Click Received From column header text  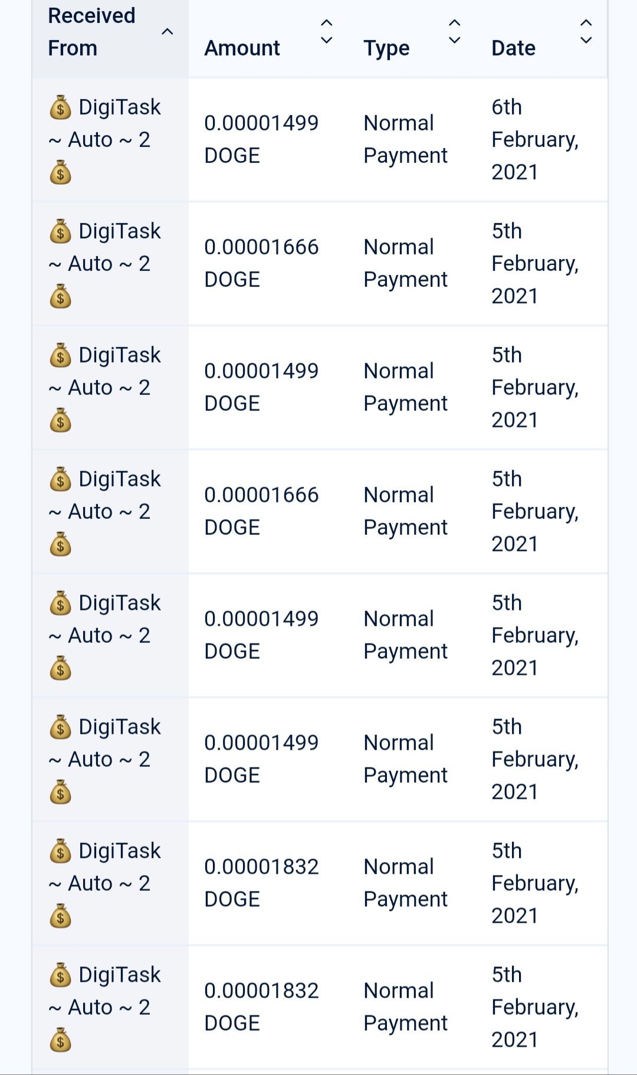click(x=91, y=32)
